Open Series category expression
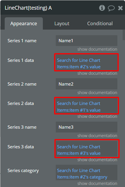Screen dimensions: 125x187 [x=87, y=173]
